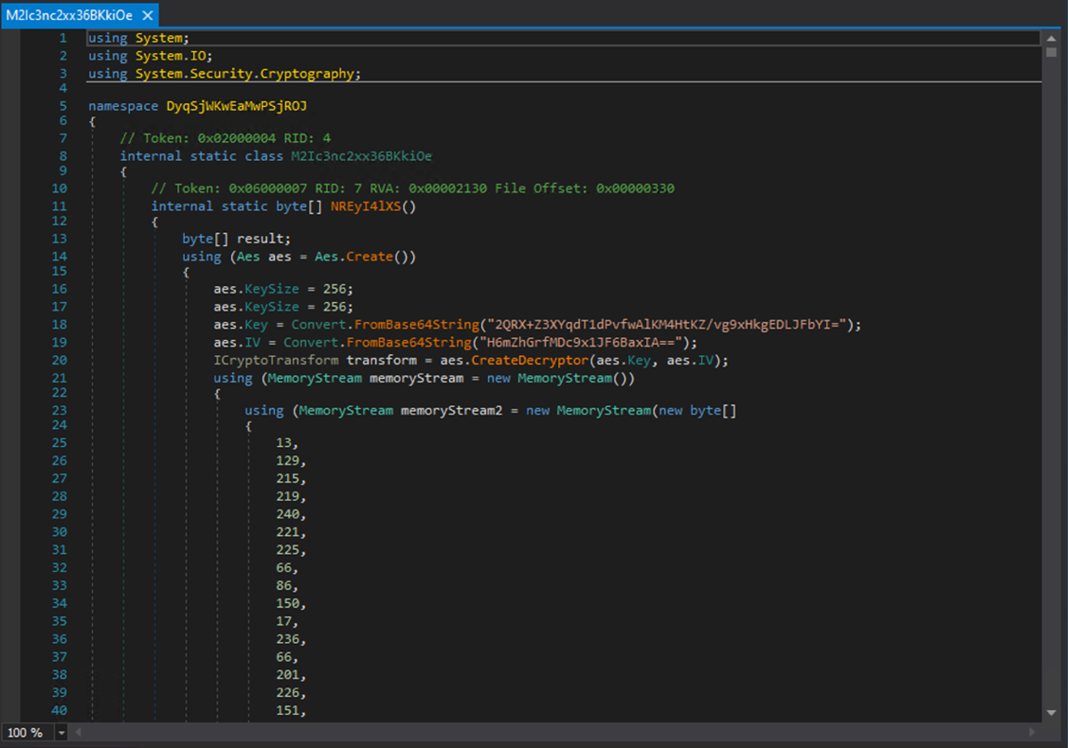Viewport: 1068px width, 748px height.
Task: Click the horizontal scrollbar left arrow
Action: (79, 732)
